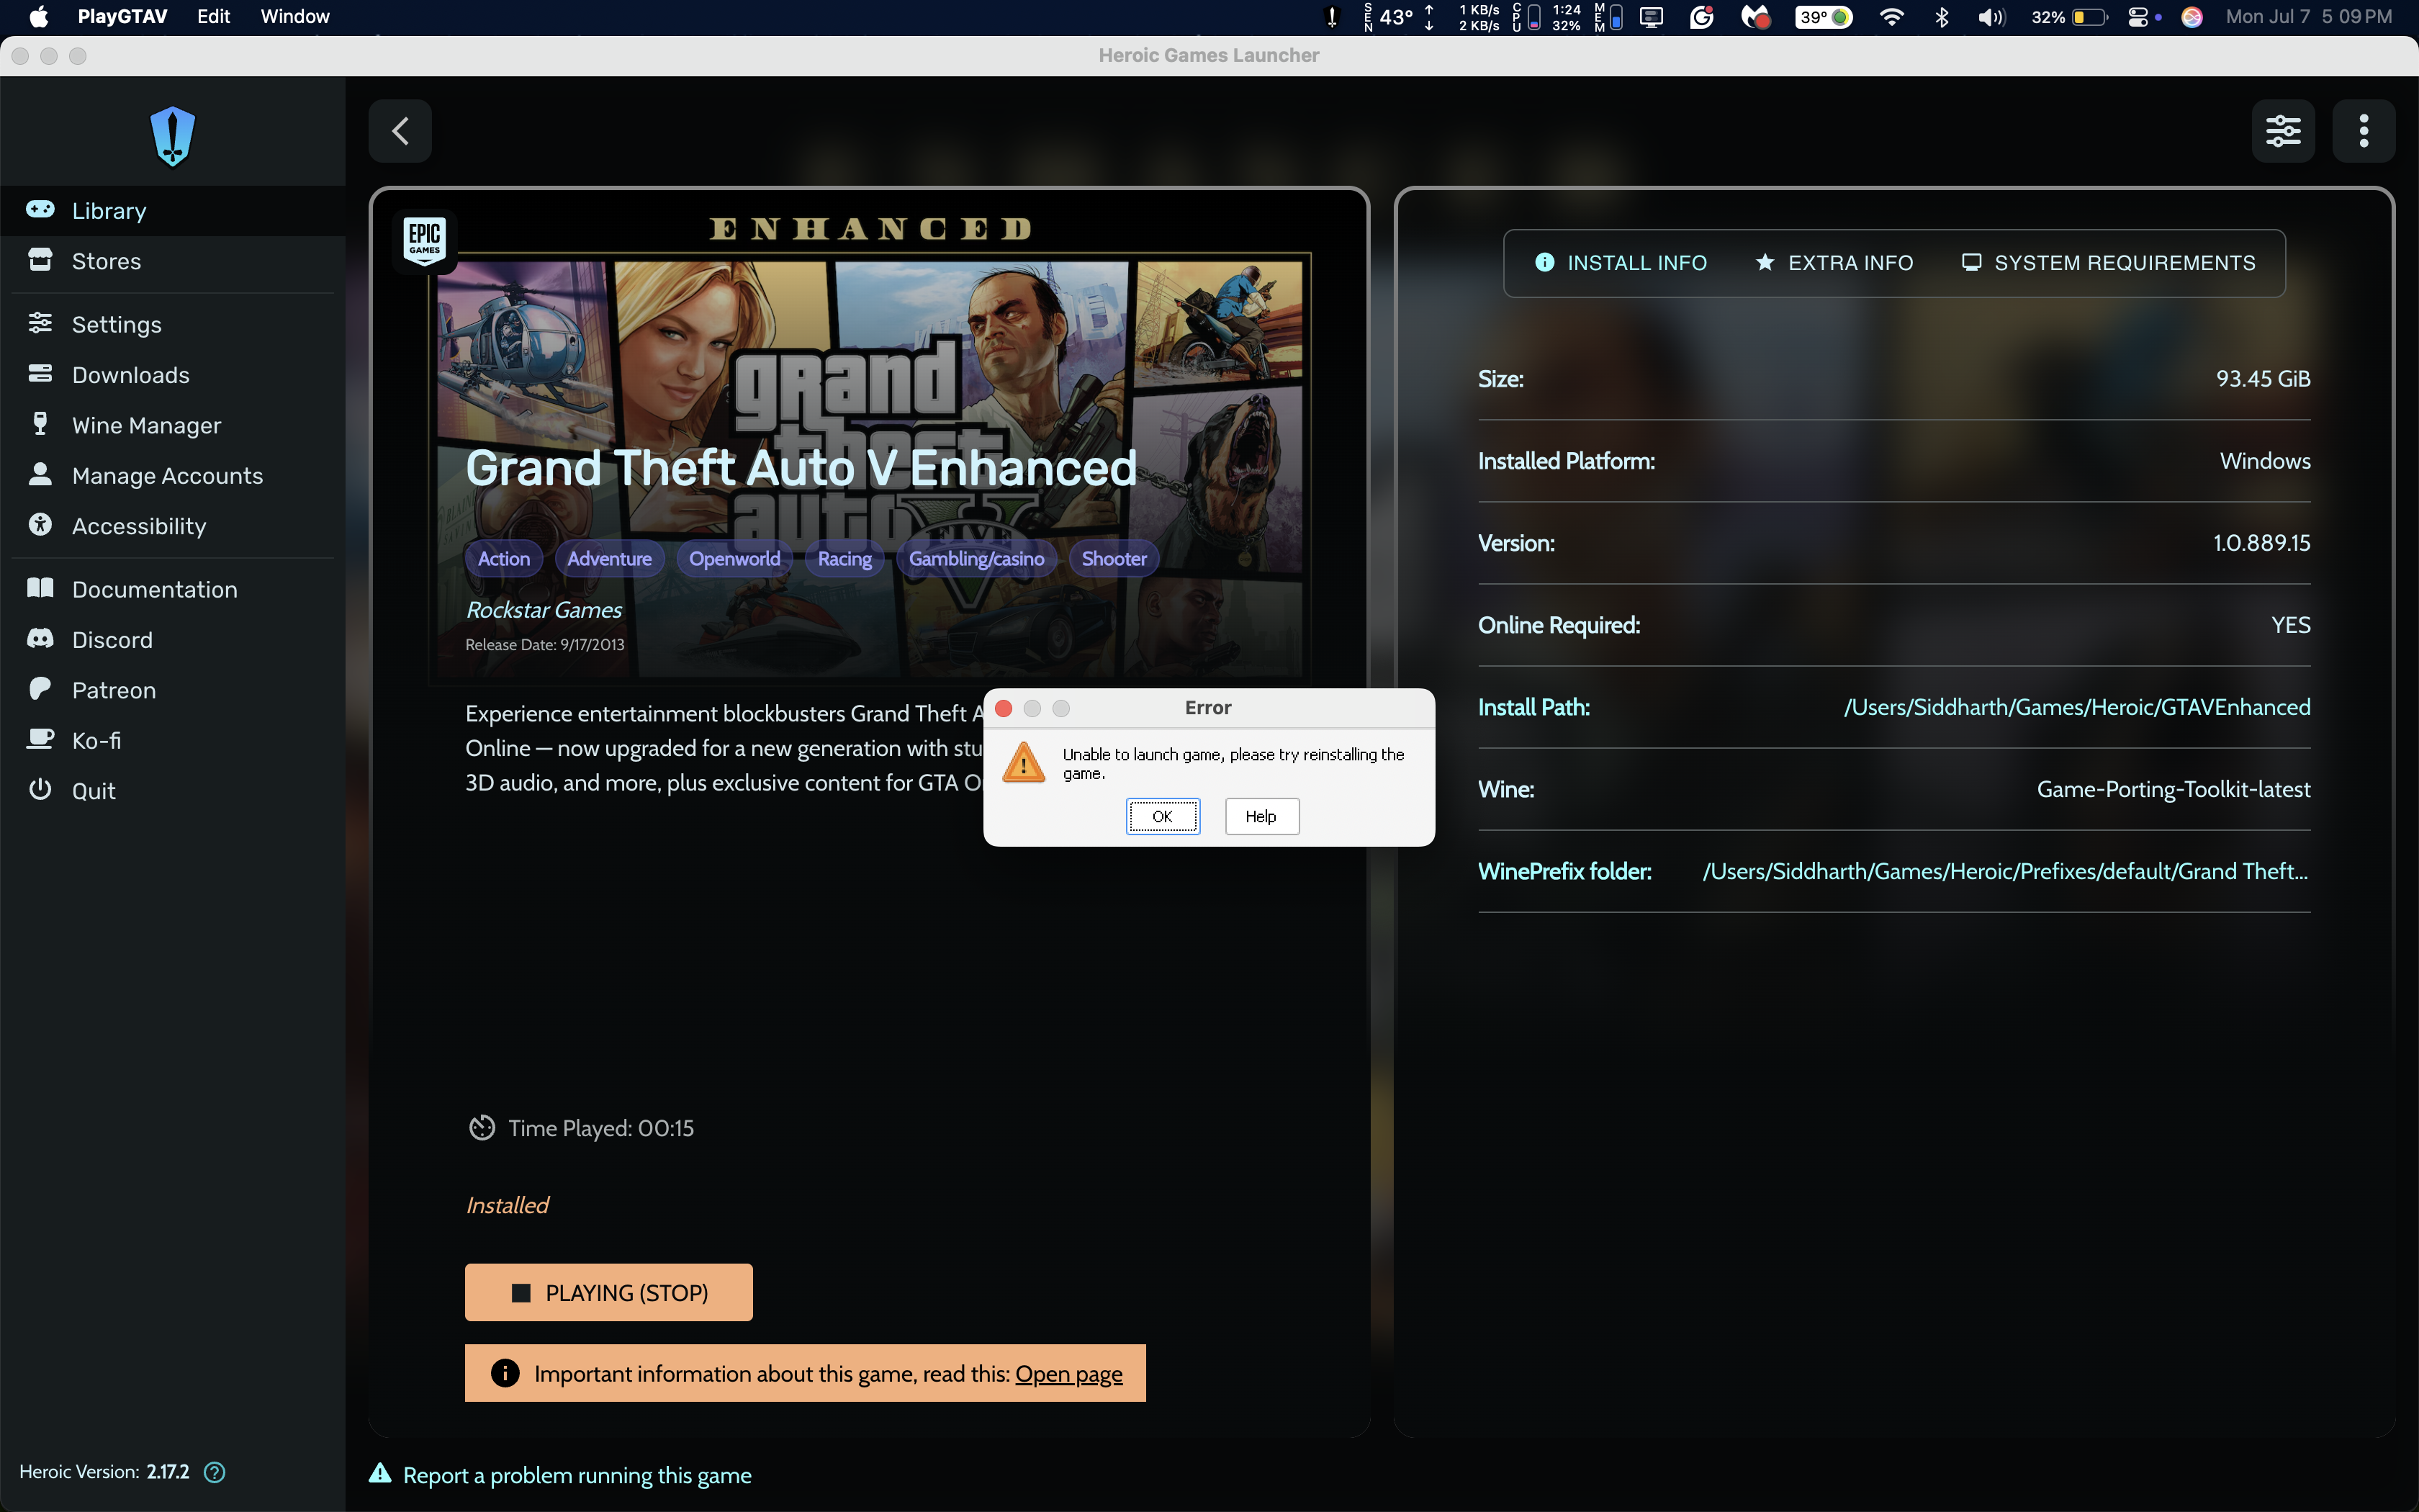This screenshot has width=2419, height=1512.
Task: Click the Action genre tag
Action: coord(504,559)
